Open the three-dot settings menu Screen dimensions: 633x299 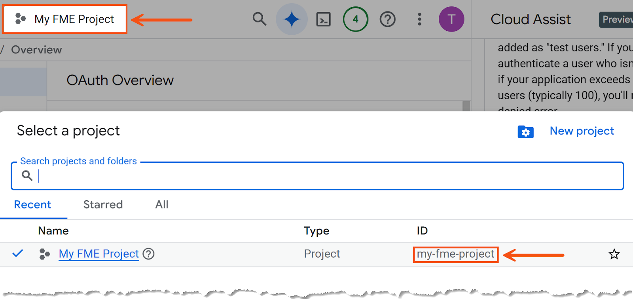click(x=420, y=19)
